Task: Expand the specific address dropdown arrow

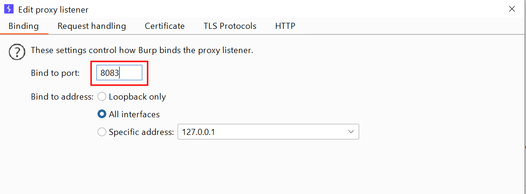Action: (x=351, y=132)
